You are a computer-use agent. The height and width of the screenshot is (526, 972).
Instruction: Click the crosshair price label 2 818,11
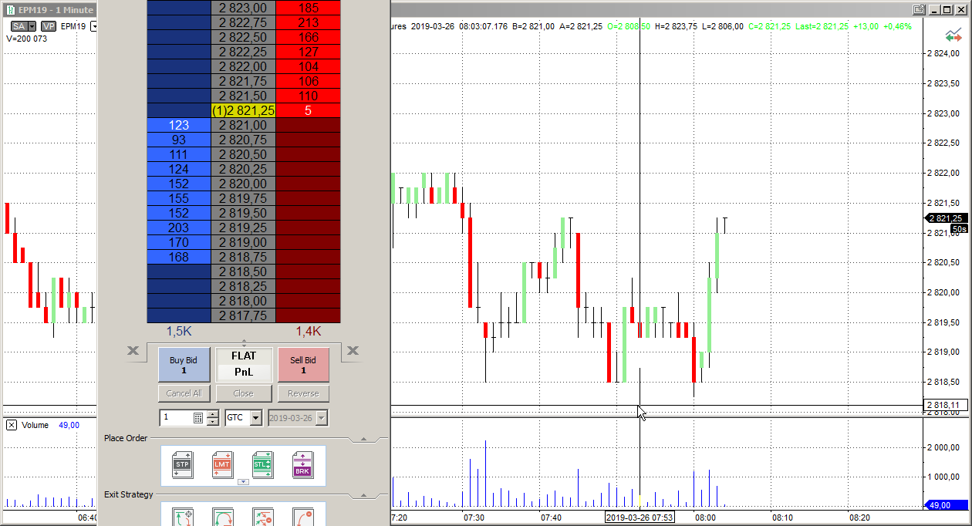(947, 405)
